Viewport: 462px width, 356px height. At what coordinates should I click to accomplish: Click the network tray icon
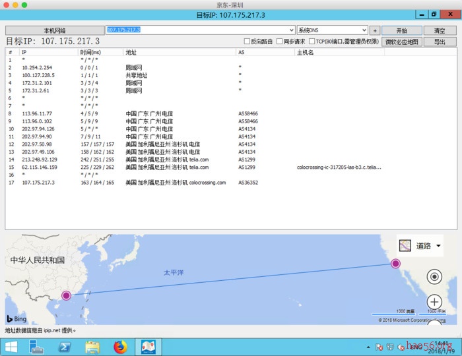click(390, 347)
